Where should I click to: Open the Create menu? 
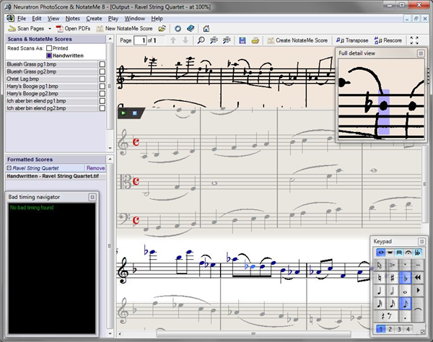pyautogui.click(x=94, y=17)
